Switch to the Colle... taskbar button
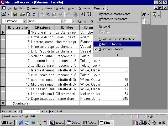Viewport: 168px width, 126px height. coord(73,123)
